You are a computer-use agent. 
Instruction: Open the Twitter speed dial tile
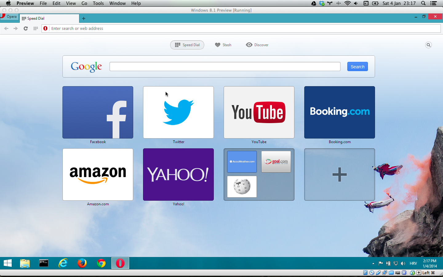178,112
